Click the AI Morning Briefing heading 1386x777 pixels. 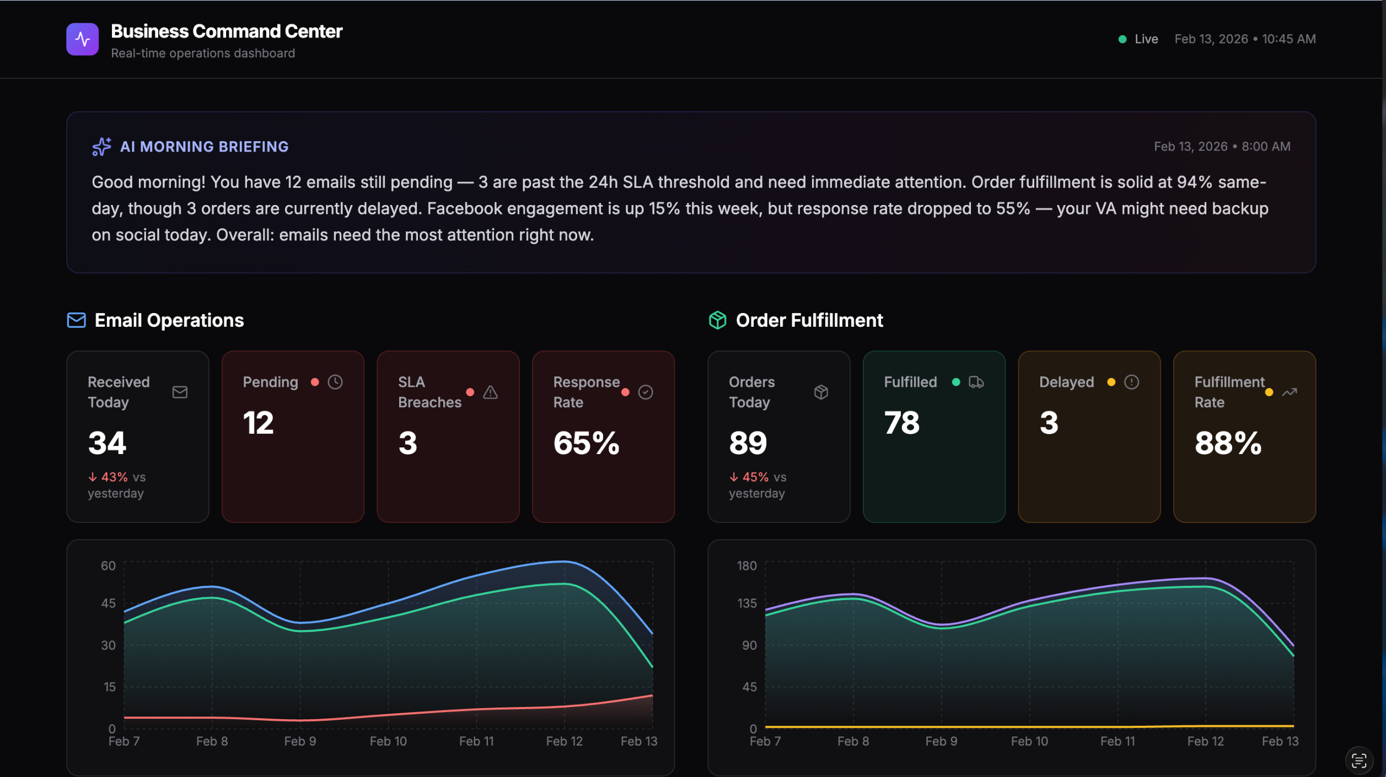(x=204, y=147)
